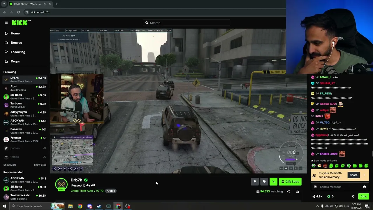The image size is (373, 210).
Task: Open the 7okman channel
Action: pyautogui.click(x=25, y=139)
